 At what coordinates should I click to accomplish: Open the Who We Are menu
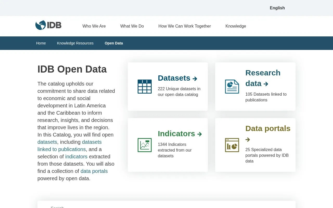coord(94,26)
